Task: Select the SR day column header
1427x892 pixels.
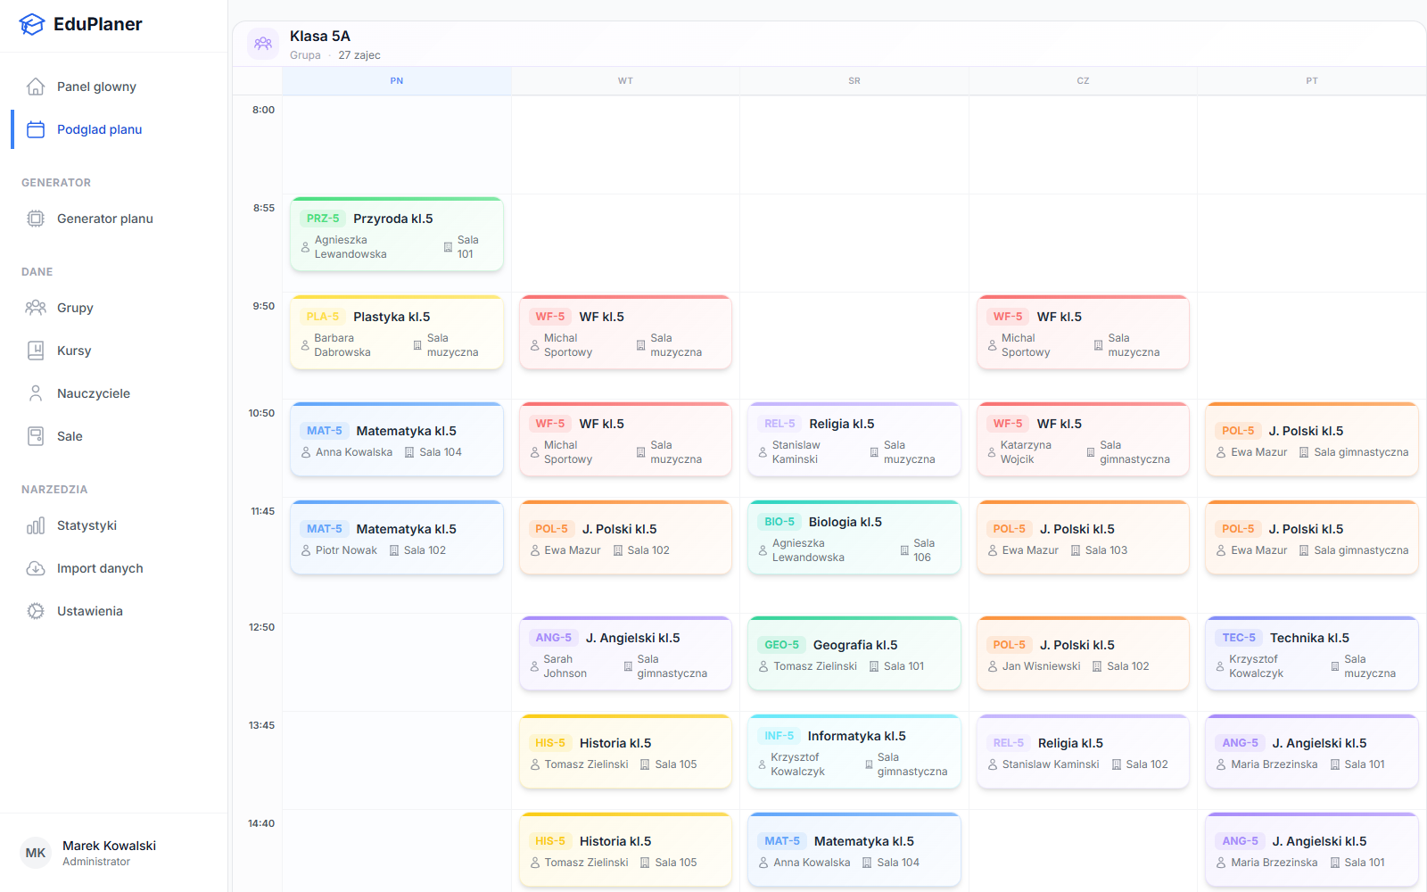Action: (x=854, y=81)
